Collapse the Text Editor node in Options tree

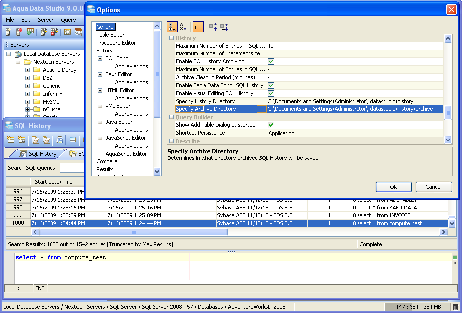tap(100, 75)
